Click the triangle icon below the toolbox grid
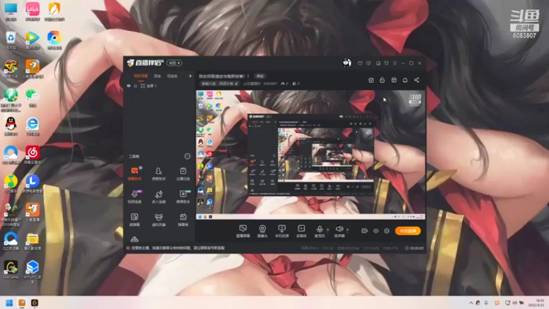Screen dimensions: 549x309 click(x=135, y=240)
